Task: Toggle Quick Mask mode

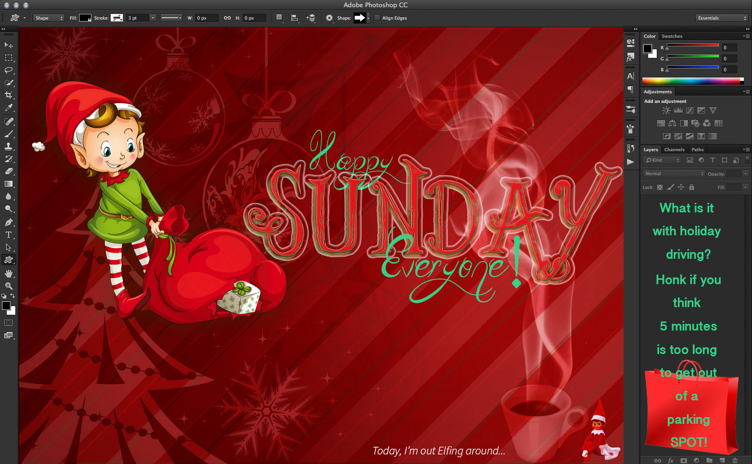Action: click(x=9, y=323)
